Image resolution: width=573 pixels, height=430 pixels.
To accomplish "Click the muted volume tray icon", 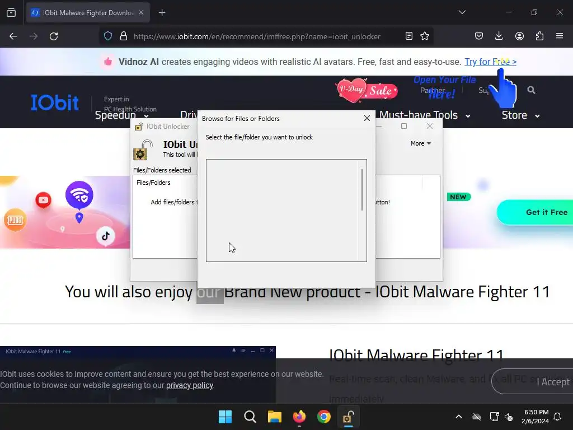I will (x=509, y=417).
